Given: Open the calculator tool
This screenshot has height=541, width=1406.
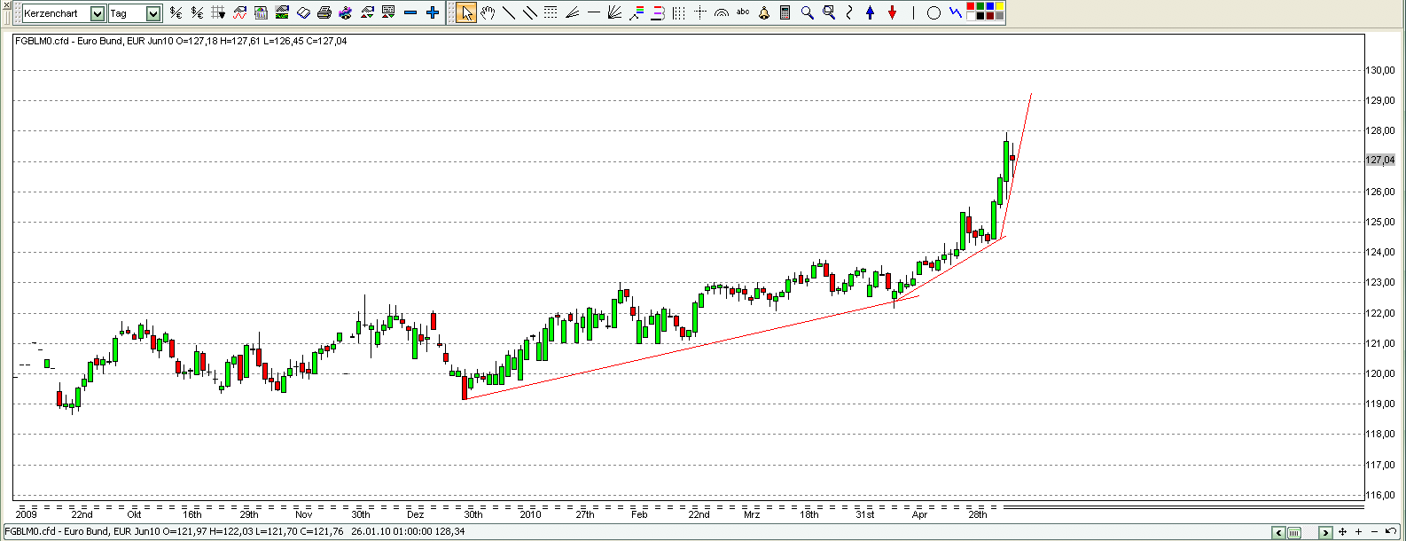Looking at the screenshot, I should coord(785,12).
